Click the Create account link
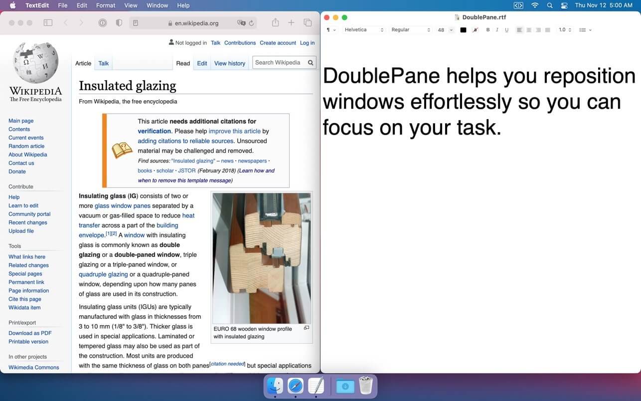Image resolution: width=641 pixels, height=401 pixels. click(x=278, y=43)
